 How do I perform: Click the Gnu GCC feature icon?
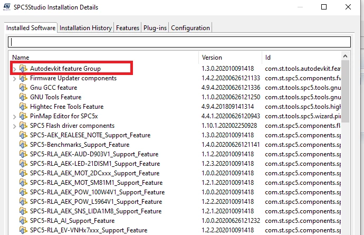pyautogui.click(x=23, y=88)
